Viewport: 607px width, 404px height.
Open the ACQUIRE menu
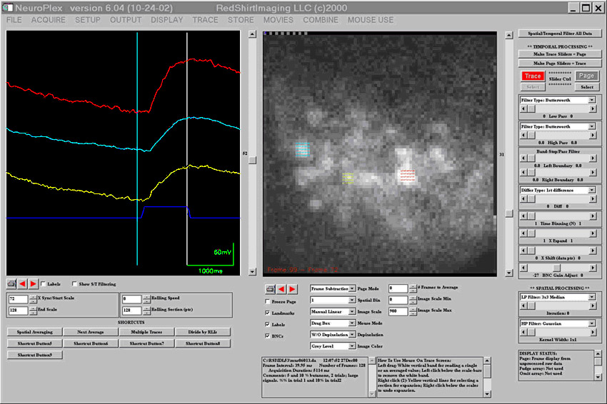(x=48, y=20)
